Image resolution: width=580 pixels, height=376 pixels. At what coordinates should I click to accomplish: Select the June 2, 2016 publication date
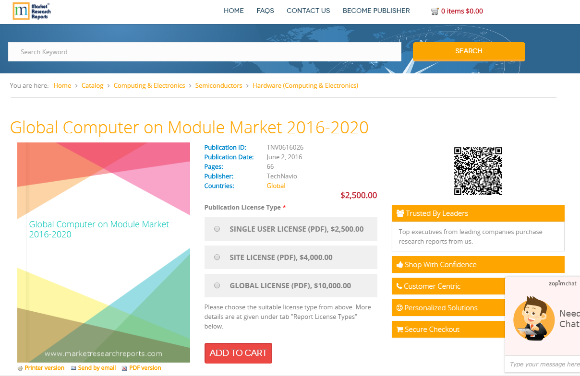click(284, 157)
